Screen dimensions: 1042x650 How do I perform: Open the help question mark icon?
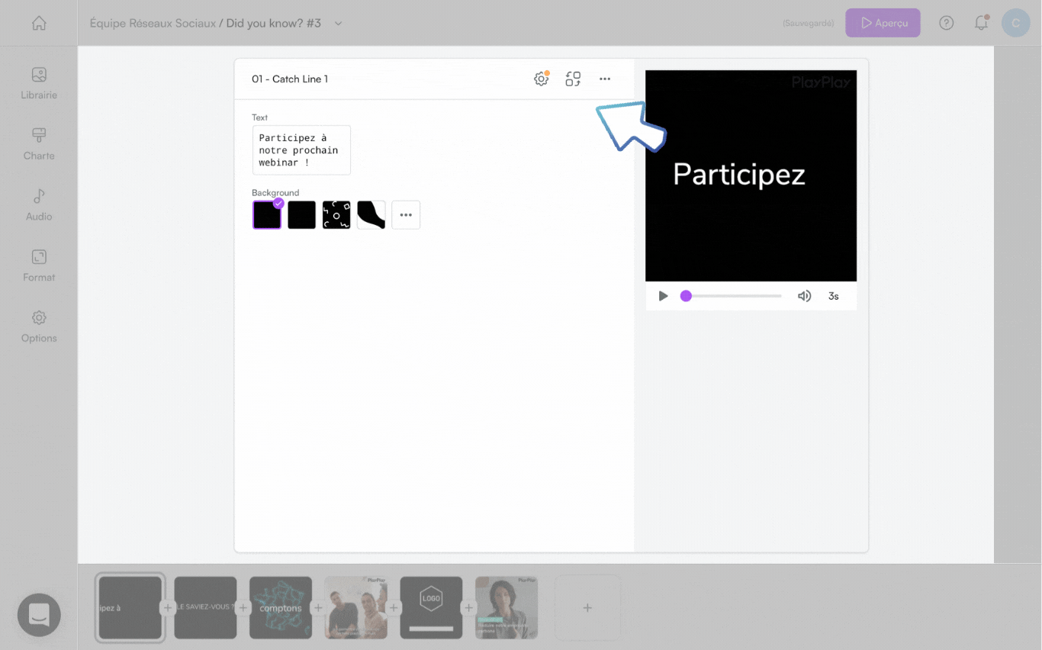point(946,23)
